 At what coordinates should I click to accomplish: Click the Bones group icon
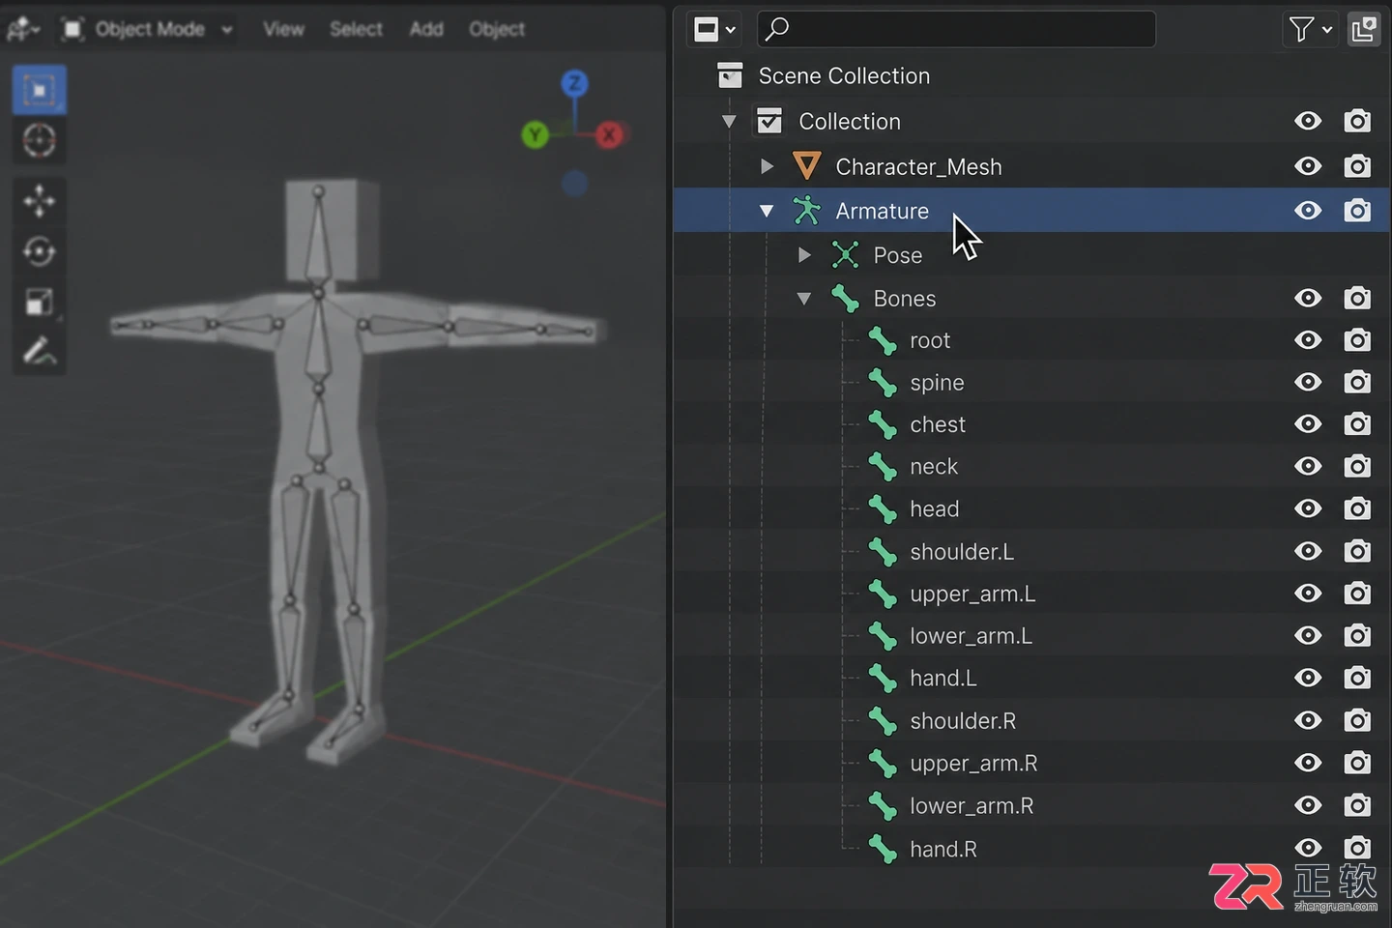point(845,299)
